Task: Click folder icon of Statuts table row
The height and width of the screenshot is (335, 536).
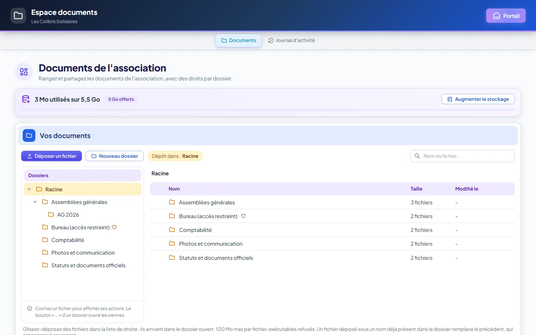Action: (x=172, y=258)
